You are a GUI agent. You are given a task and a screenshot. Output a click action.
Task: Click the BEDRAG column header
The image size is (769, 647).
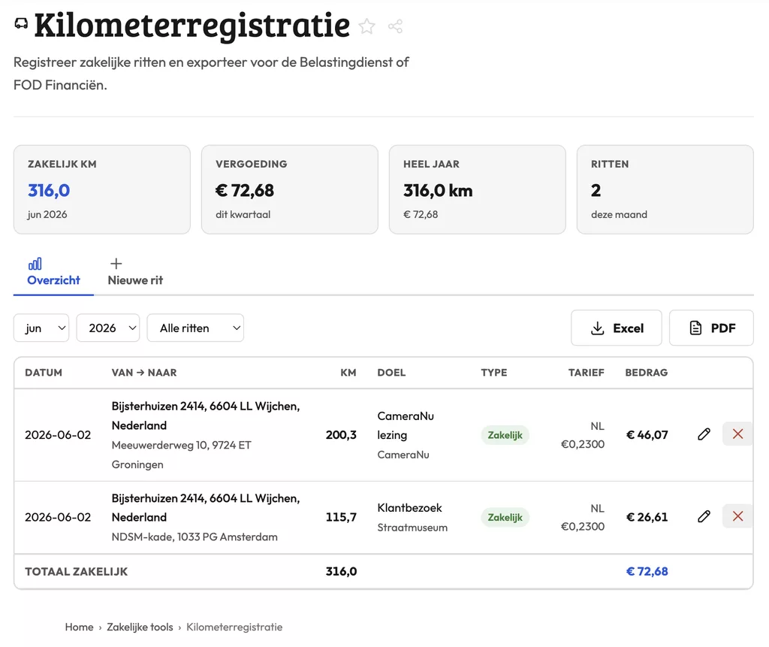click(x=647, y=373)
